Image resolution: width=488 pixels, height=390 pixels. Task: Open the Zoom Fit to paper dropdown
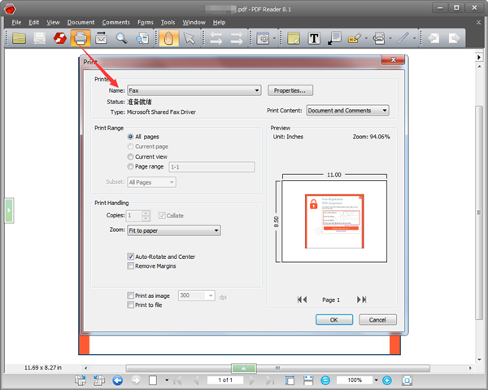(x=174, y=230)
